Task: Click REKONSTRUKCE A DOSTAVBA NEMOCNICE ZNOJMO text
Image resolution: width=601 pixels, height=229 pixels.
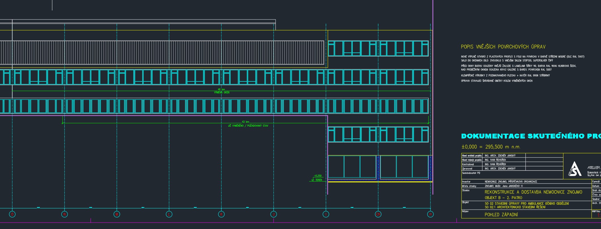Action: [x=533, y=192]
